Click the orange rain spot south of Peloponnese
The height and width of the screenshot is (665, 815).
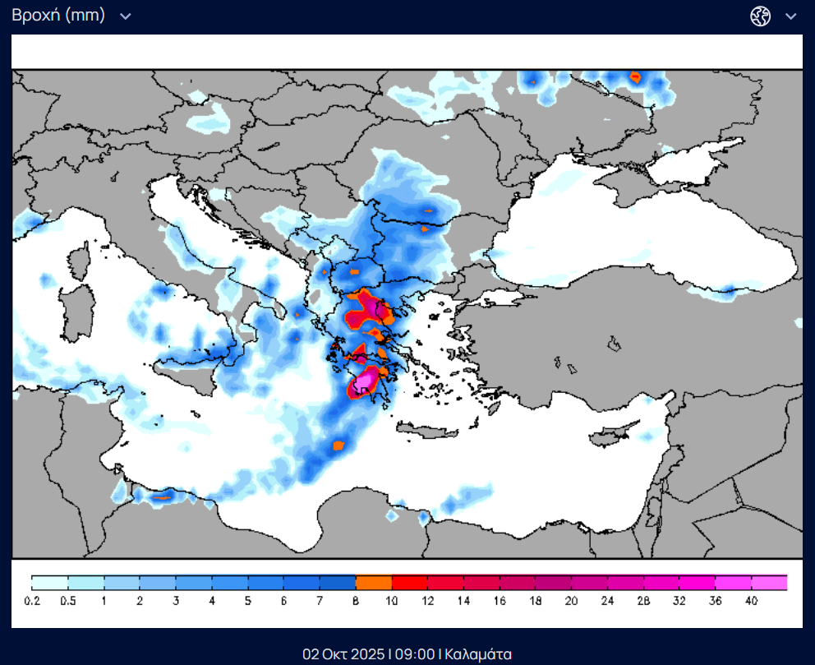tap(337, 446)
